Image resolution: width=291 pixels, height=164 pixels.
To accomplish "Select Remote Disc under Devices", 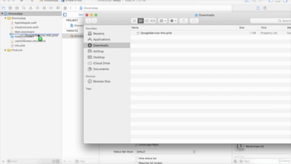I will 107,82.
